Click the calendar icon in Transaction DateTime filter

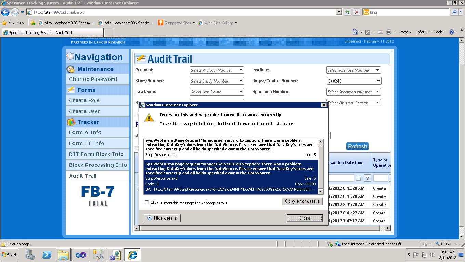point(358,178)
